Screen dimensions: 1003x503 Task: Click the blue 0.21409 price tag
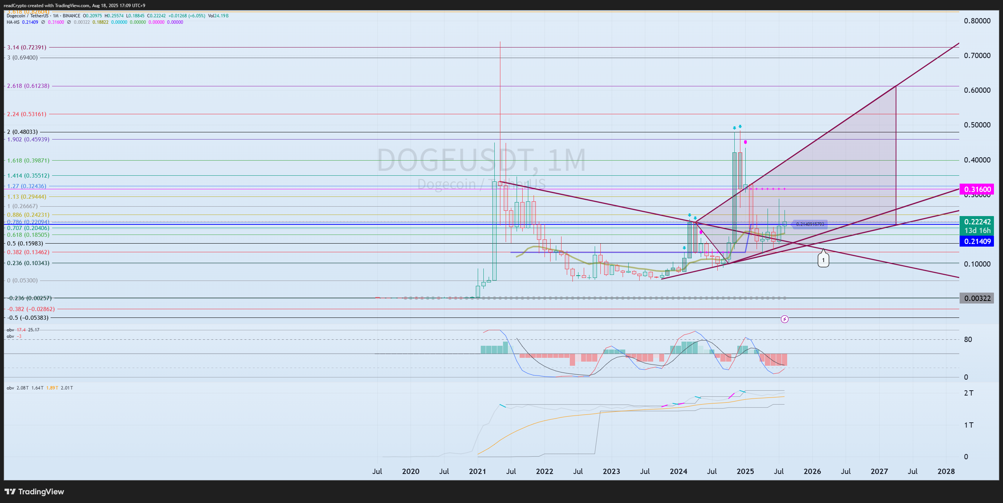977,241
